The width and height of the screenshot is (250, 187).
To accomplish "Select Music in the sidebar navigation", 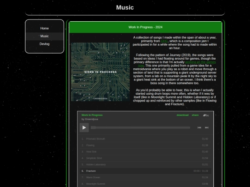I will pyautogui.click(x=44, y=36).
